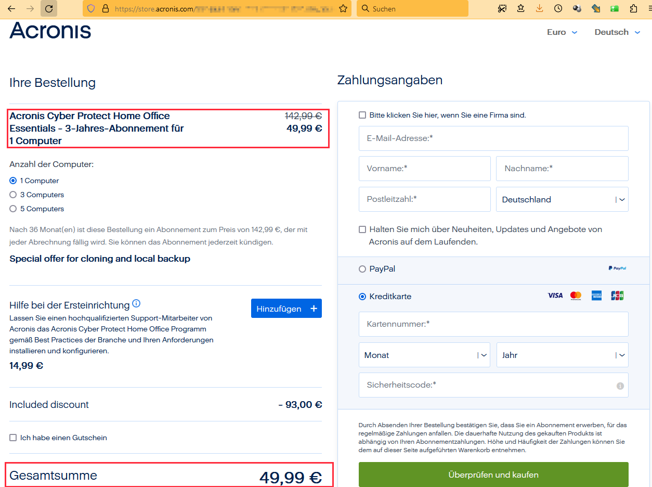This screenshot has height=487, width=652.
Task: Open the orange downloads arrow
Action: tap(539, 8)
